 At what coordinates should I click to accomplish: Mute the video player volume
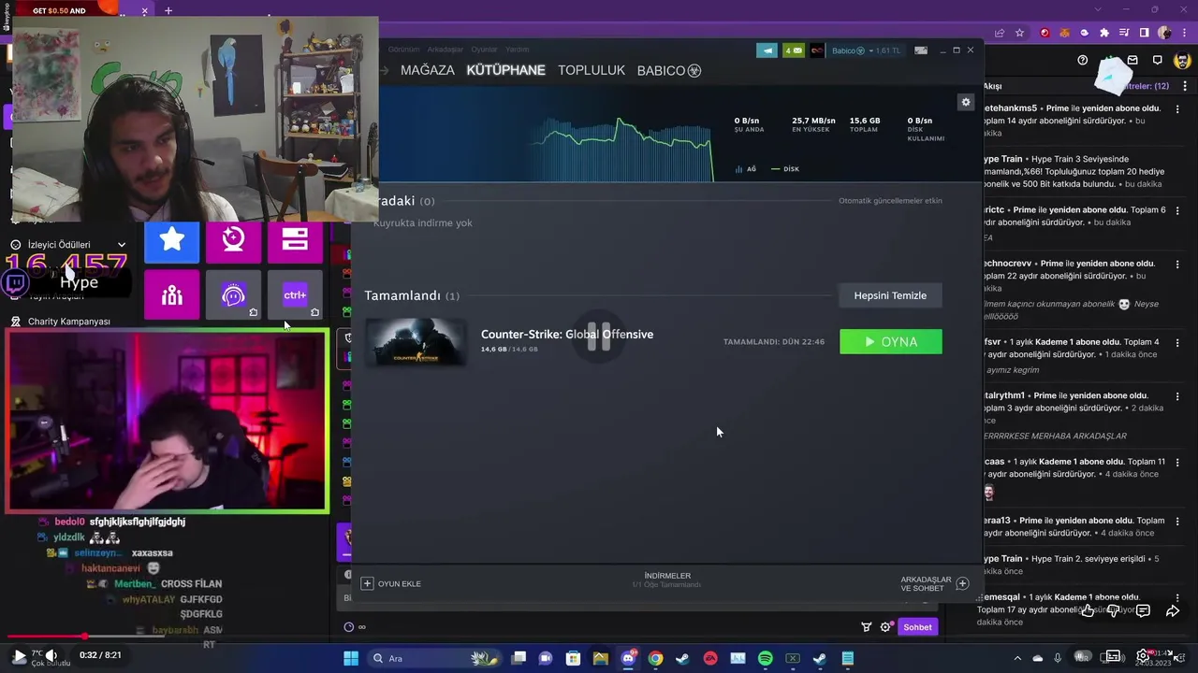(51, 656)
